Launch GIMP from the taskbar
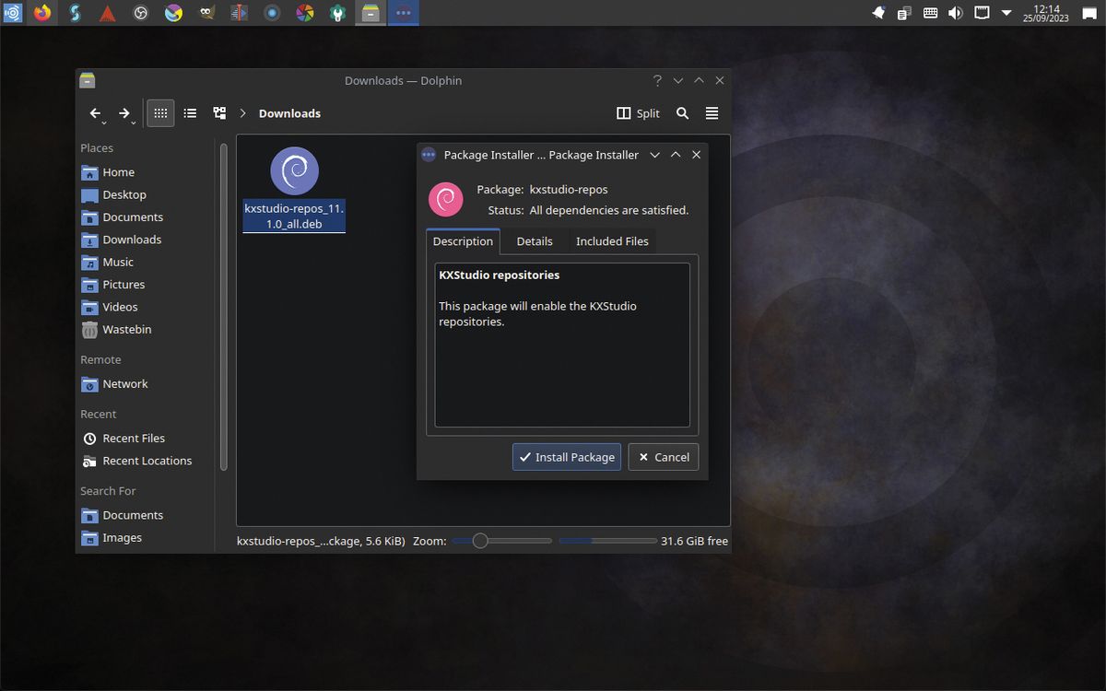 pyautogui.click(x=205, y=12)
